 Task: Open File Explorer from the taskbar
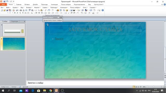[45, 91]
